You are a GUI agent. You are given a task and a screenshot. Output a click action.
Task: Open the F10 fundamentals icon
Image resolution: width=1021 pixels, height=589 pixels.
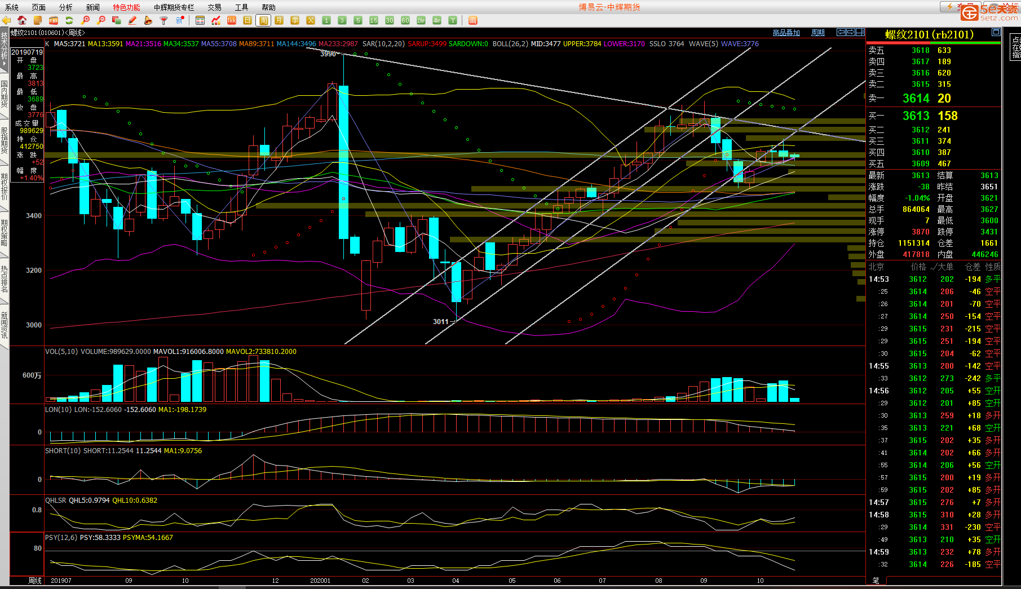pos(54,20)
